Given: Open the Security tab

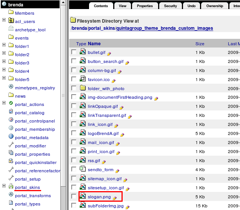Looking at the screenshot, I should pyautogui.click(x=170, y=6).
